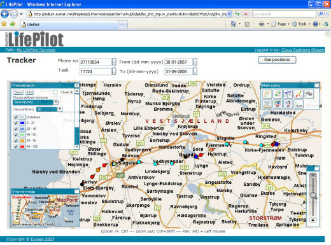Uncheck the 0 - 20 speed range checkbox
Screen dimensions: 331x245
coord(15,123)
